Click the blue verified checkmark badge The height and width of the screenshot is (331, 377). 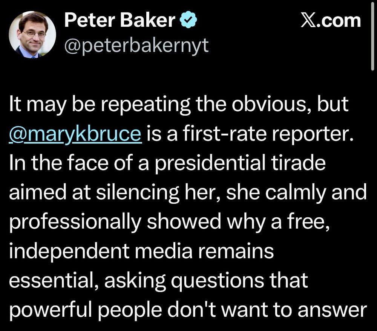tap(188, 21)
